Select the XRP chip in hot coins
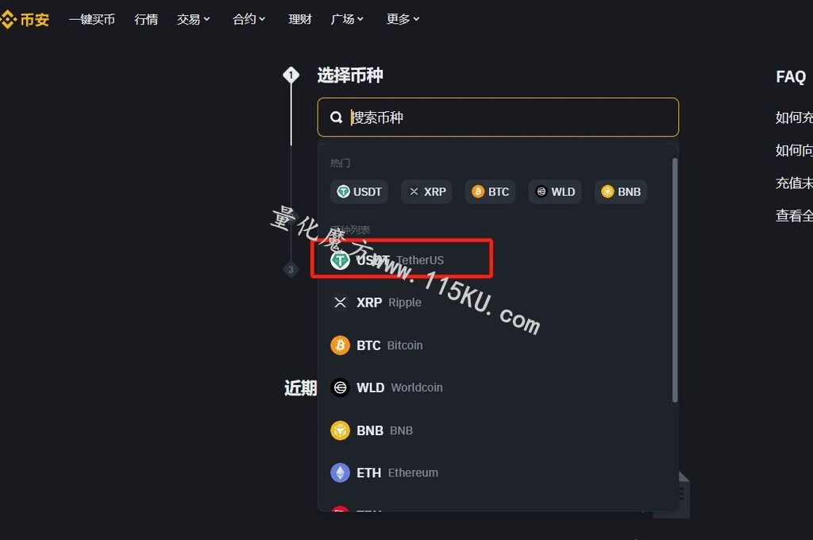This screenshot has width=813, height=540. tap(426, 192)
